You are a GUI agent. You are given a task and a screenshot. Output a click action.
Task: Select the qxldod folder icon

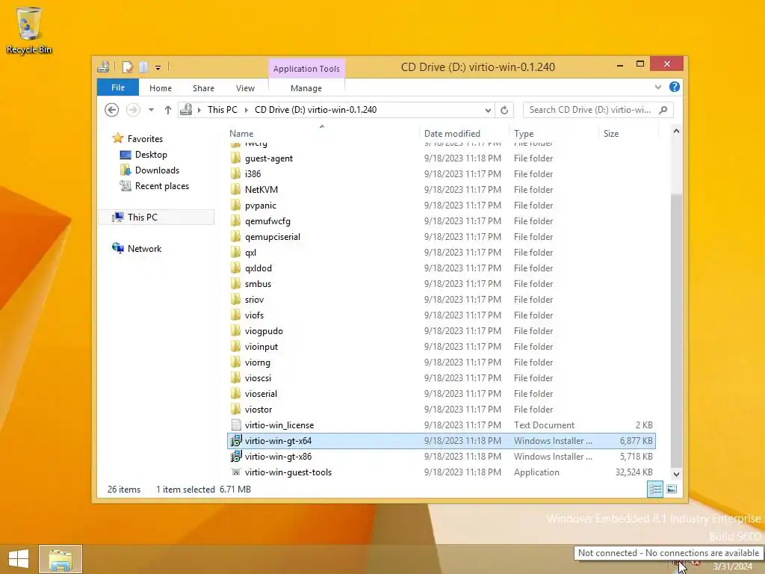[235, 268]
